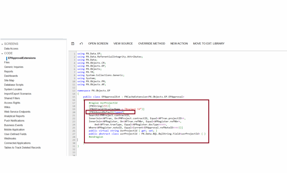Click line number 15 in gutter
The width and height of the screenshot is (287, 173).
click(74, 97)
